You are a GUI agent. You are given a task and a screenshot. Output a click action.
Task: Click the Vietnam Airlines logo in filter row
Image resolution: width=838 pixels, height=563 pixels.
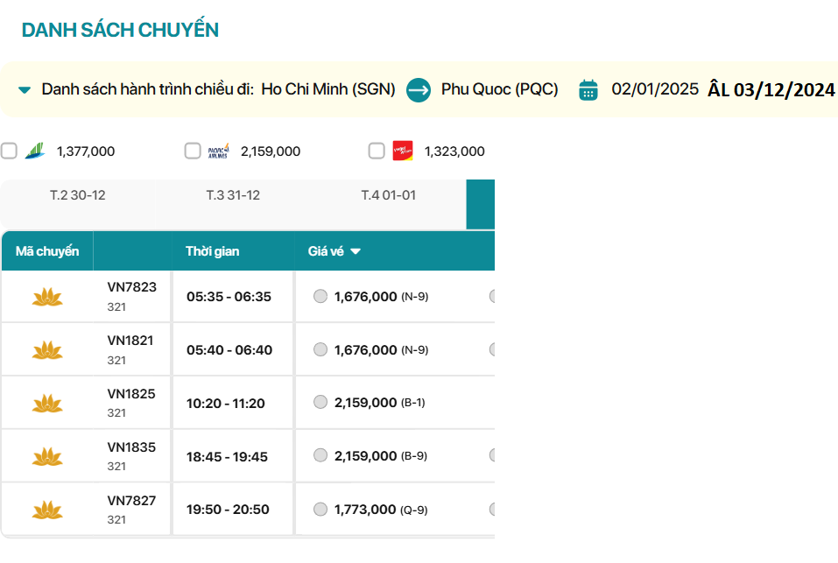[219, 151]
